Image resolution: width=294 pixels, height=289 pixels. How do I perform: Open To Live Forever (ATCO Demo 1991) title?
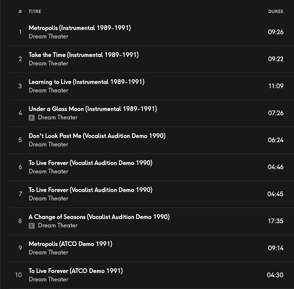click(76, 271)
